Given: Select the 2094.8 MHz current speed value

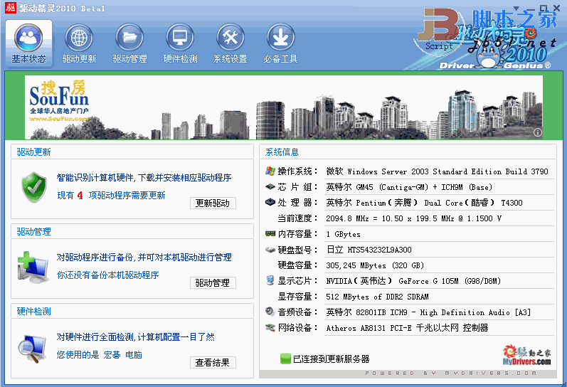Looking at the screenshot, I should click(413, 218).
